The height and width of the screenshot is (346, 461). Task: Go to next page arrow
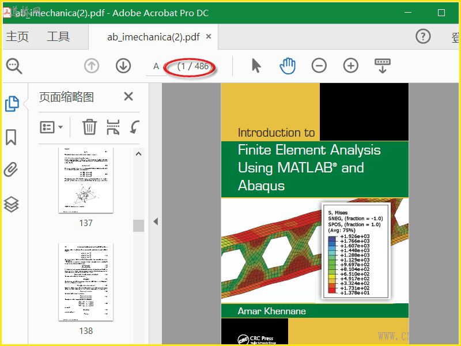click(x=123, y=66)
